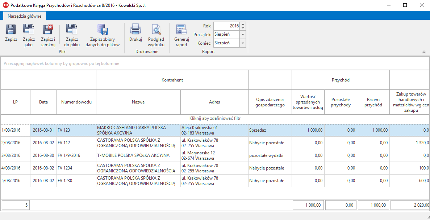The image size is (430, 220).
Task: Open Podgląd wydruku print preview
Action: click(156, 30)
